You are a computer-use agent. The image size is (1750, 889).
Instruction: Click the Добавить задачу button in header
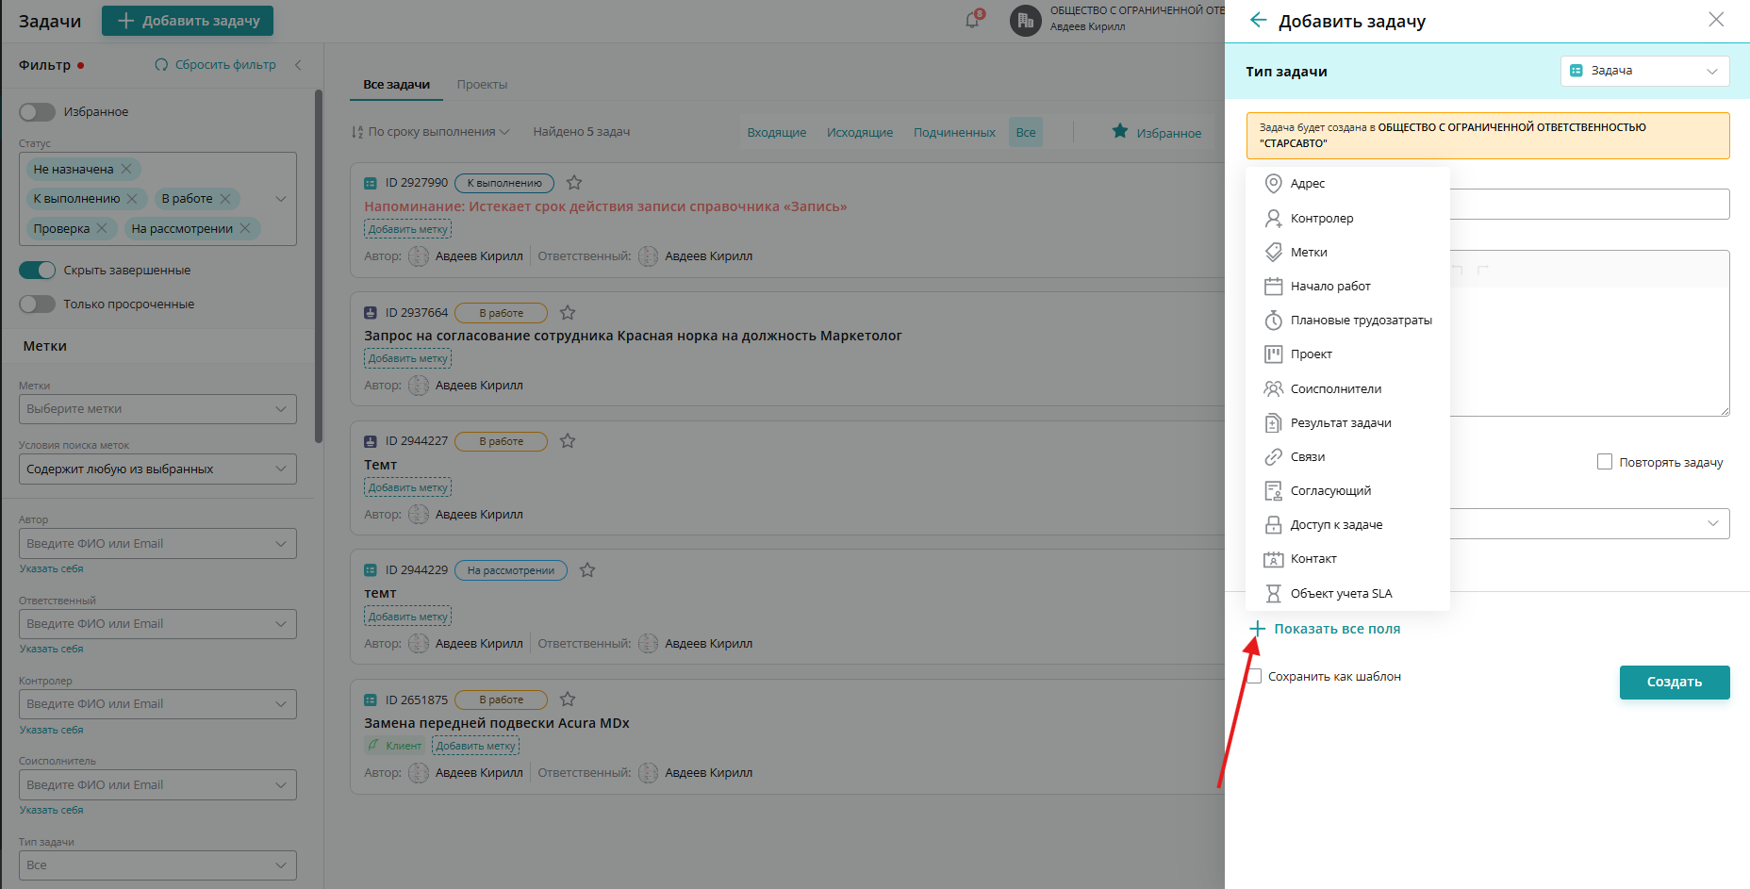pos(188,21)
